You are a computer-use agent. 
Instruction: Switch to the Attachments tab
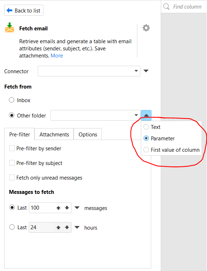[x=54, y=134]
